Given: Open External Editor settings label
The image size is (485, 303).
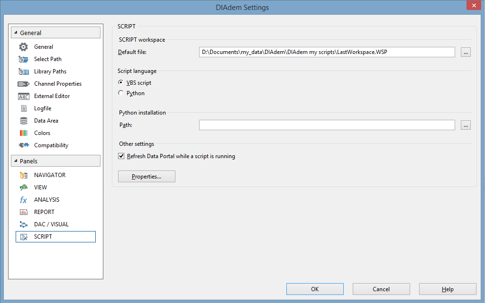Looking at the screenshot, I should (52, 96).
